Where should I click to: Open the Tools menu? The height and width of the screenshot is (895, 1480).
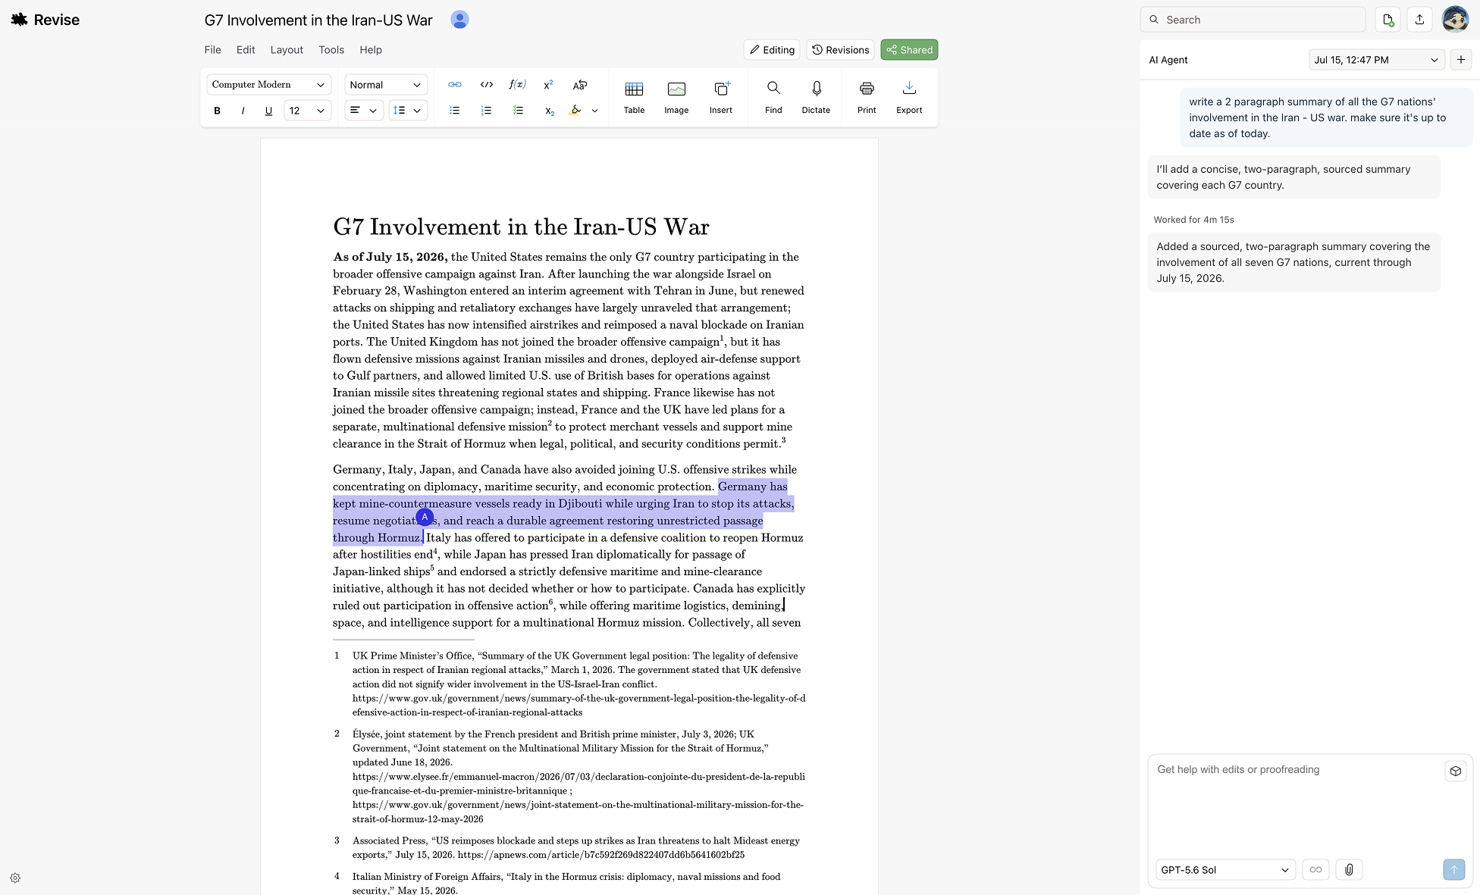[x=331, y=50]
